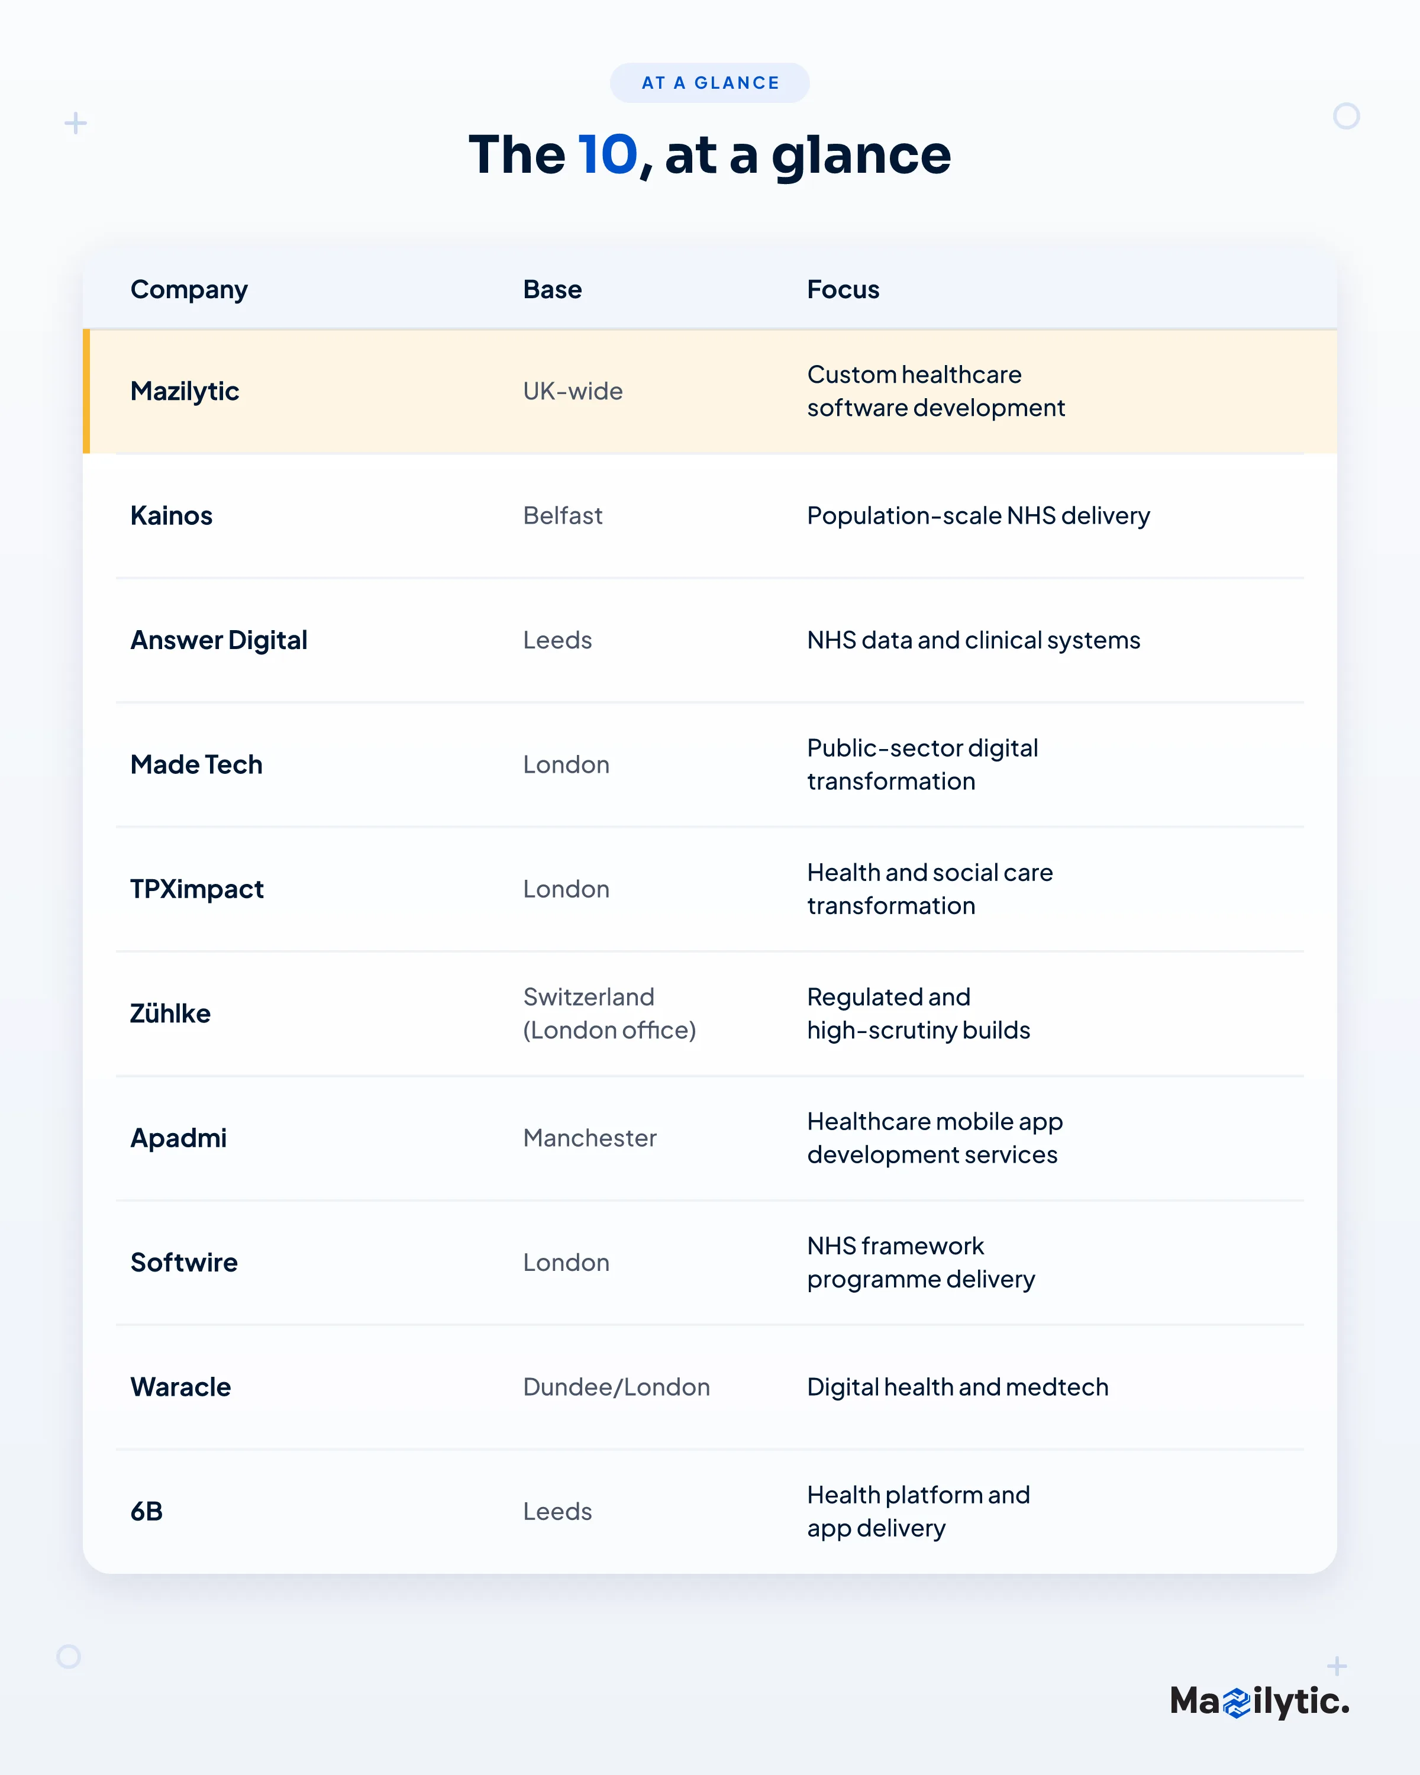
Task: Click the highlighted Mazilytic company name
Action: click(185, 391)
